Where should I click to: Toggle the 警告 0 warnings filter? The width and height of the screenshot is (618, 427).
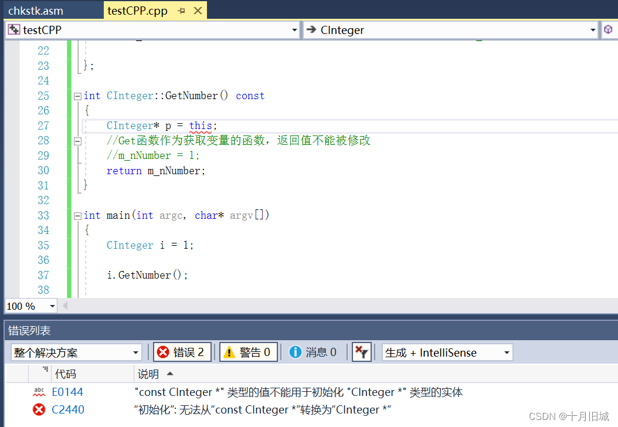pyautogui.click(x=248, y=352)
